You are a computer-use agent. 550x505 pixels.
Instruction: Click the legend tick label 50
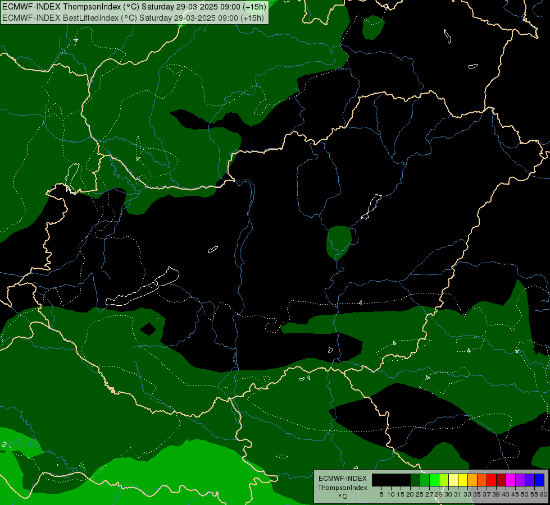click(x=525, y=494)
